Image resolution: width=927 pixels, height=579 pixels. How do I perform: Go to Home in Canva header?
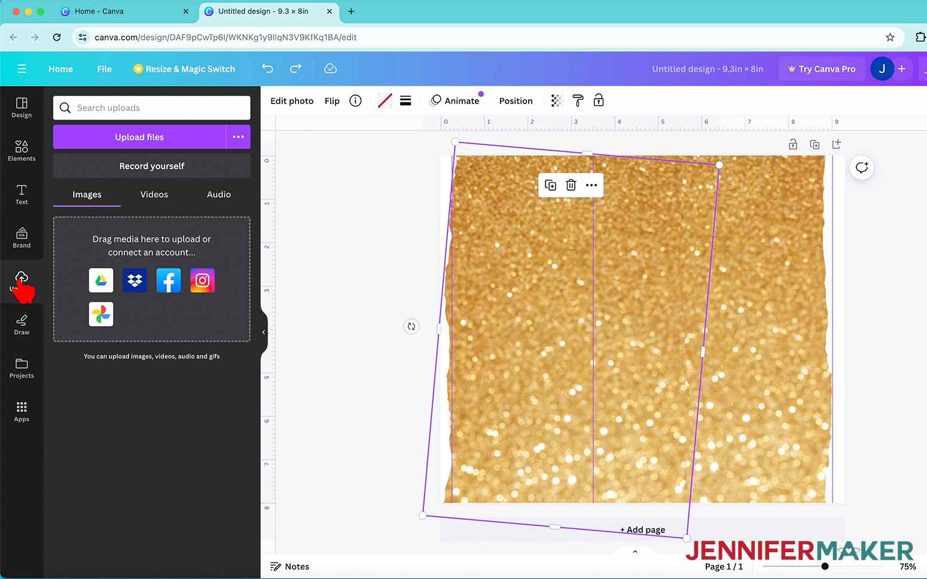(60, 69)
